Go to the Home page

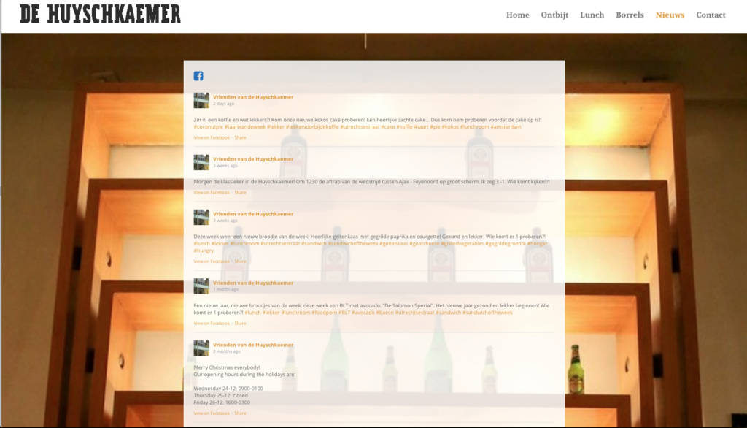pos(517,15)
